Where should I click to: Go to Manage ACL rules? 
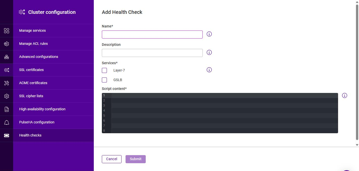53,44
